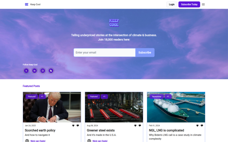The height and width of the screenshot is (142, 228).
Task: Click +1 tag on Greener steel post
Action: pos(104,97)
